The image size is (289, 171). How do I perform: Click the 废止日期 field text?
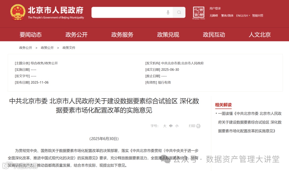tap(156, 76)
